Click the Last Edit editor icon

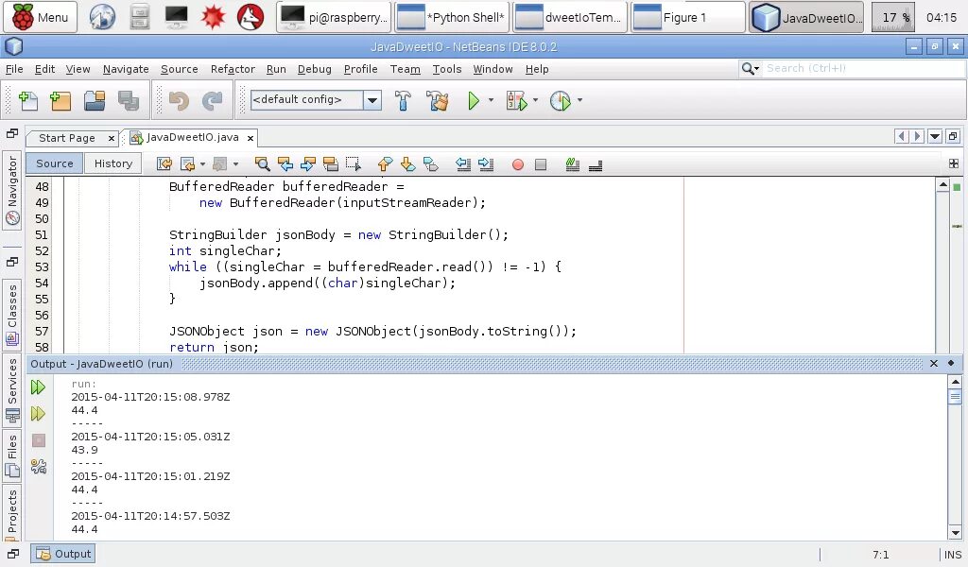click(164, 164)
